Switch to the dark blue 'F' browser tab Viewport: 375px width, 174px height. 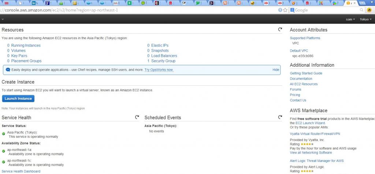coord(49,3)
